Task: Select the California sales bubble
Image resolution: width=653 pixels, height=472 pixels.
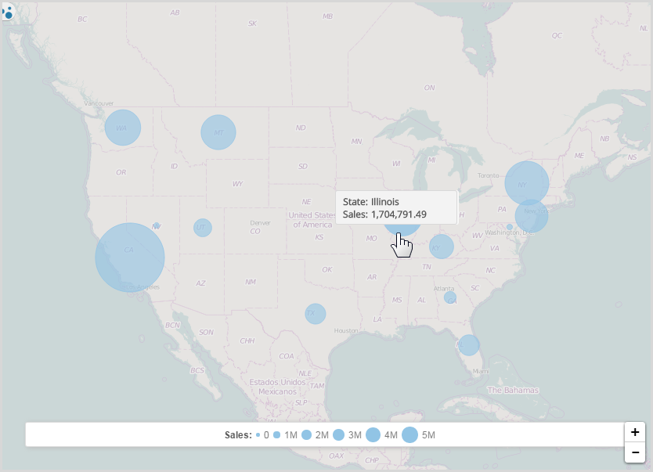Action: [x=130, y=258]
